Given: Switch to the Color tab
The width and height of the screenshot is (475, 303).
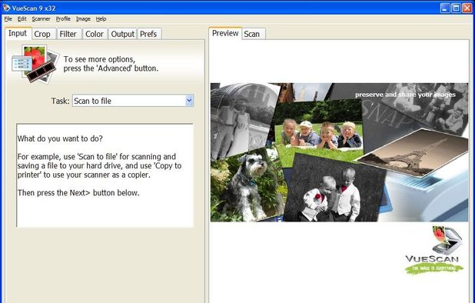Looking at the screenshot, I should (x=95, y=34).
